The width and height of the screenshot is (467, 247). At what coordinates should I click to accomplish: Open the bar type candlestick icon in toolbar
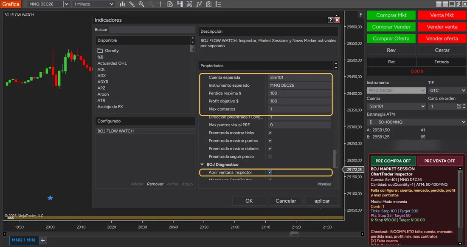[x=122, y=4]
